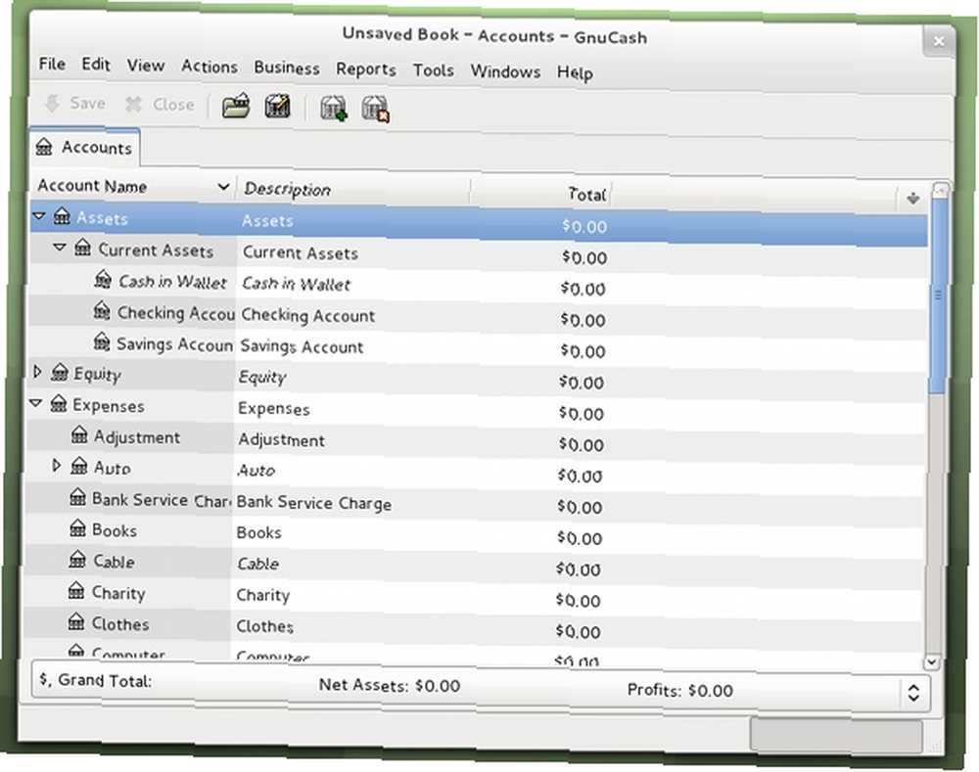Select the Cable expense account
The width and height of the screenshot is (979, 772).
pyautogui.click(x=473, y=567)
